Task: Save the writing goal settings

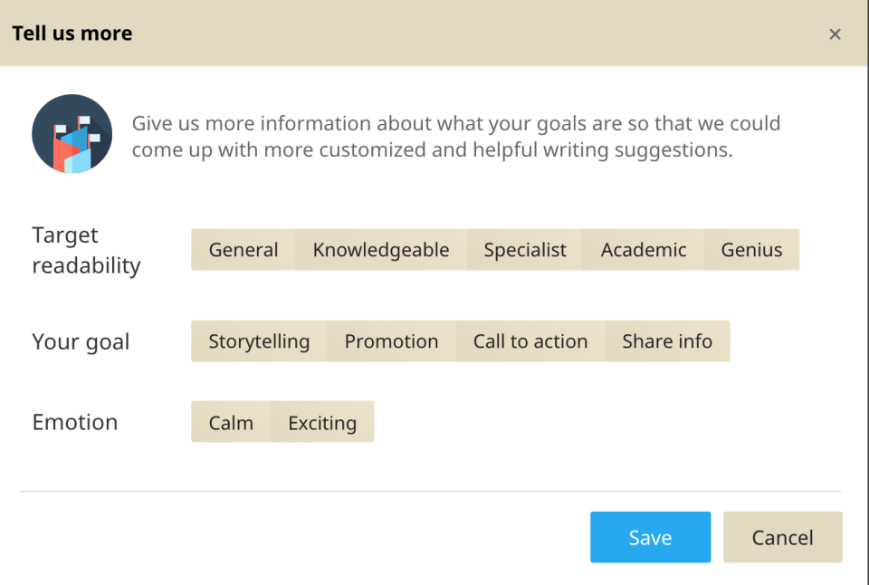Action: (650, 537)
